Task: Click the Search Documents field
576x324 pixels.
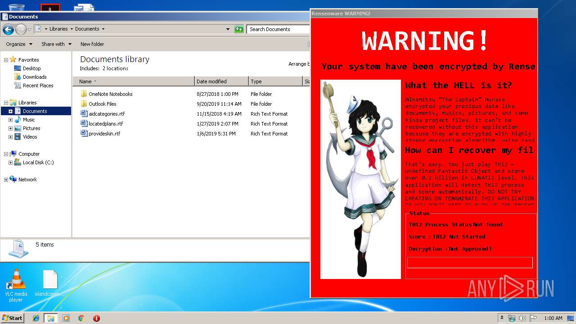Action: pyautogui.click(x=278, y=29)
